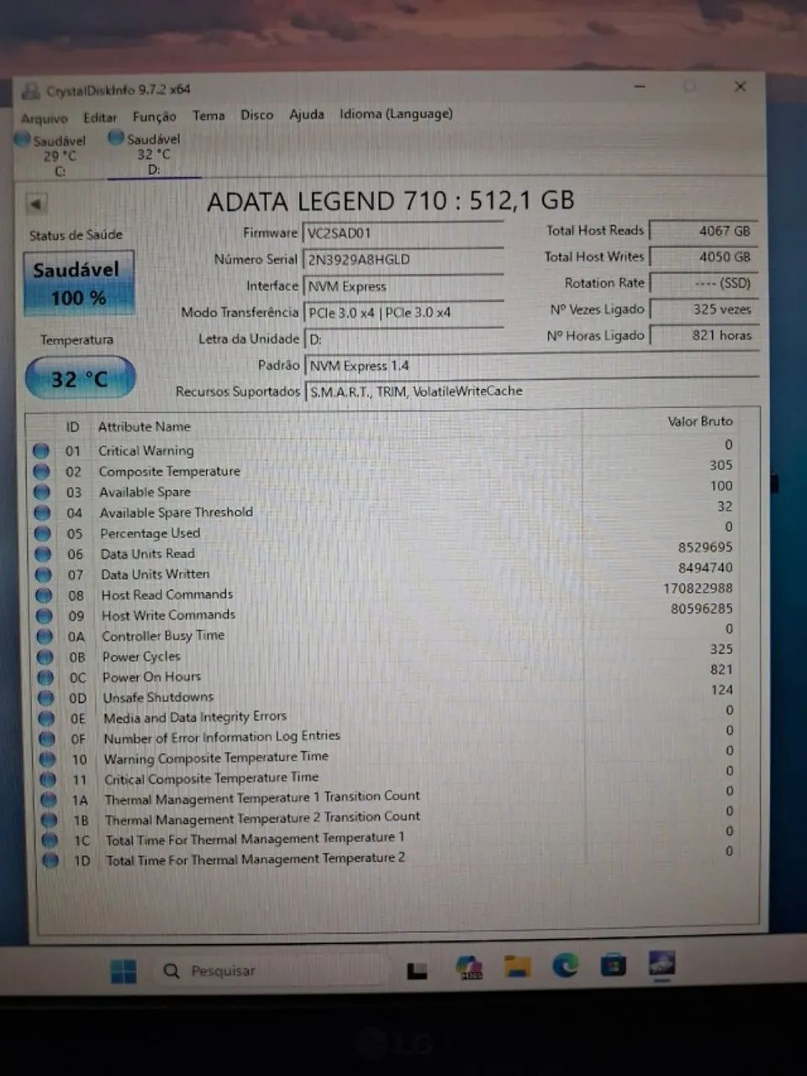Click the previous disk arrow button
807x1076 pixels.
click(36, 203)
